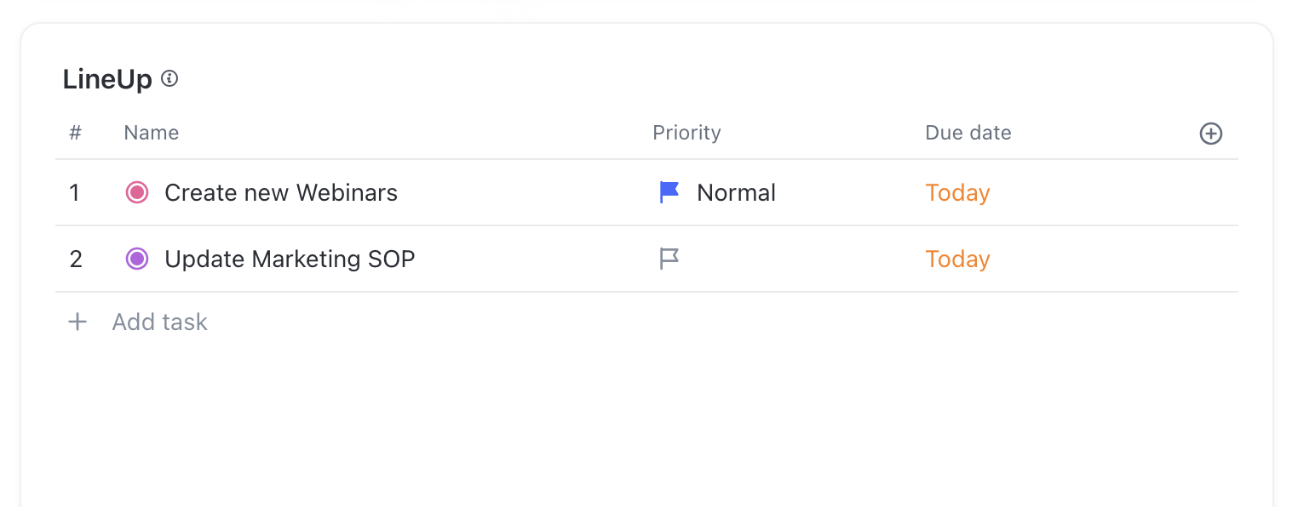This screenshot has height=507, width=1298.
Task: Click the info icon beside LineUp
Action: pyautogui.click(x=169, y=79)
